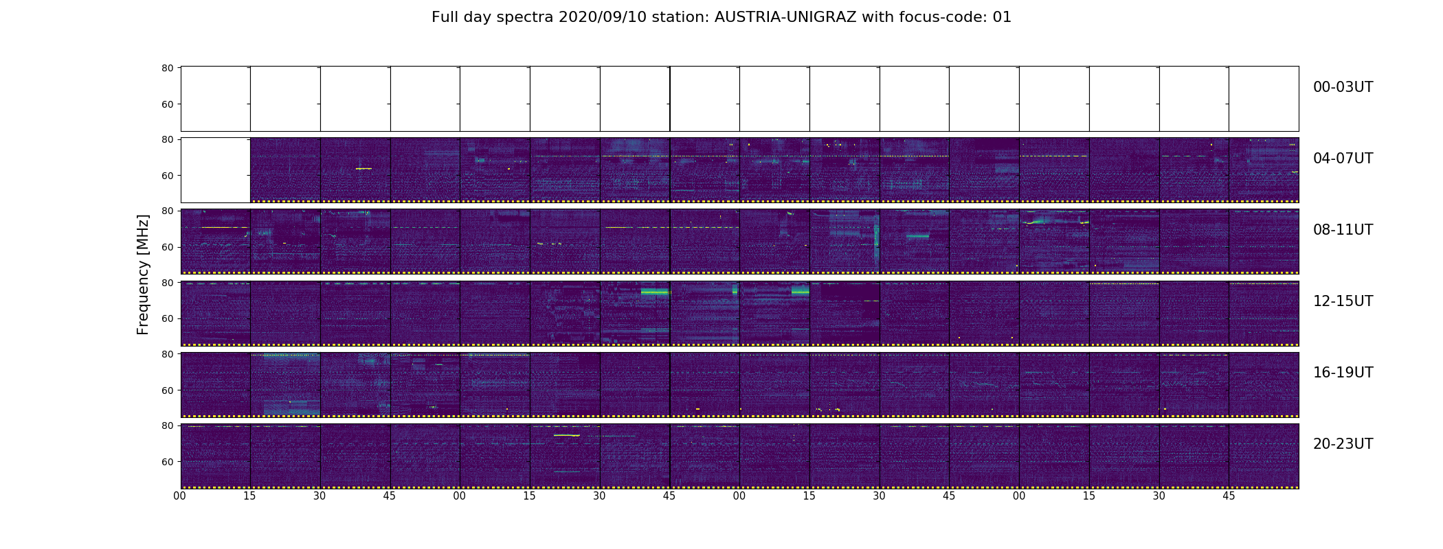Click the last spectrogram panel of the 20-23UT row

[x=1264, y=456]
